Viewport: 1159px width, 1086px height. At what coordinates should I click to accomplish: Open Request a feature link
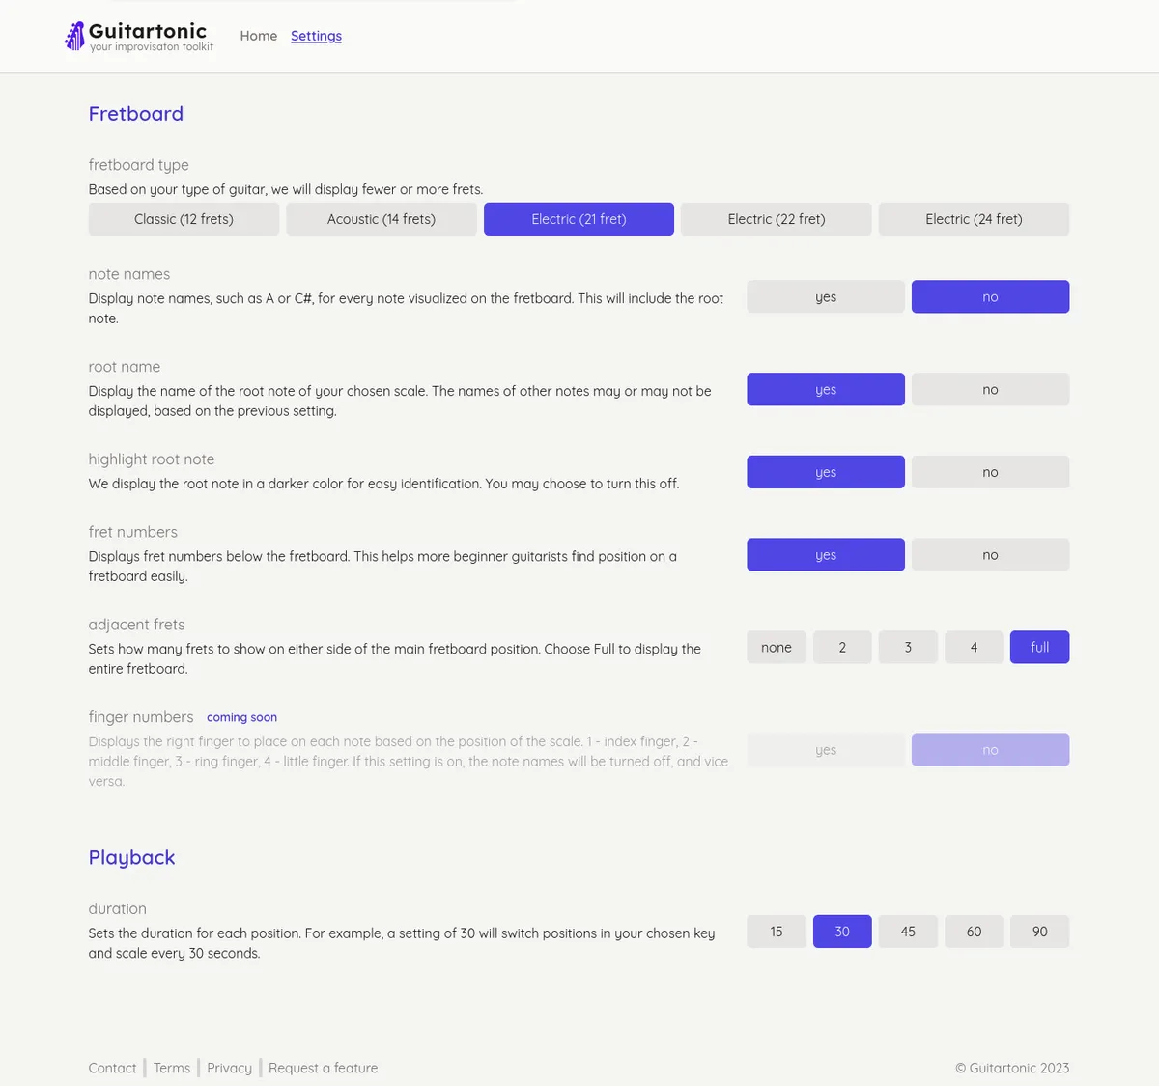[323, 1068]
